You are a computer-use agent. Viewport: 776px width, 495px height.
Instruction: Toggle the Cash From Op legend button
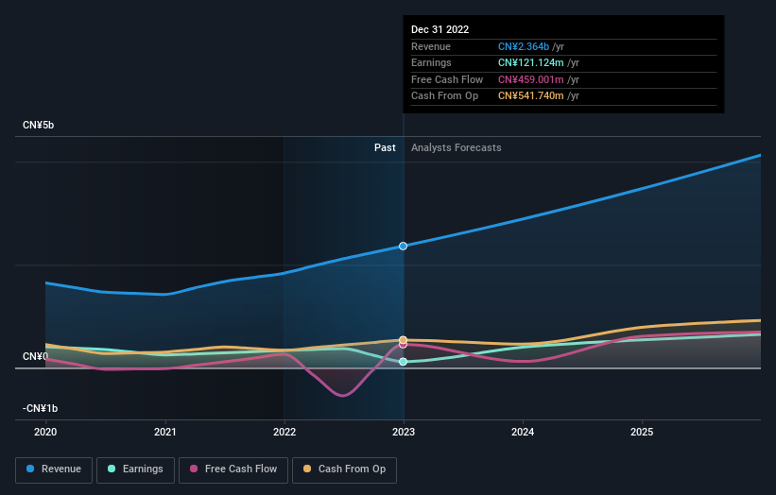[344, 469]
